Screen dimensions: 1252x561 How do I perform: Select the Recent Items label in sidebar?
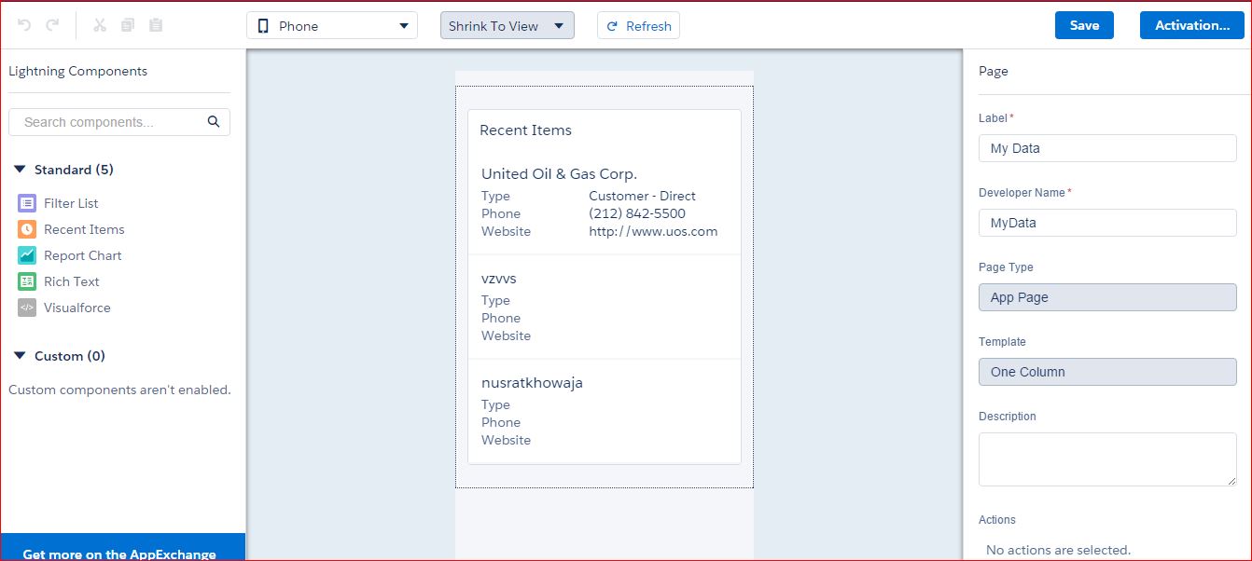[x=84, y=229]
